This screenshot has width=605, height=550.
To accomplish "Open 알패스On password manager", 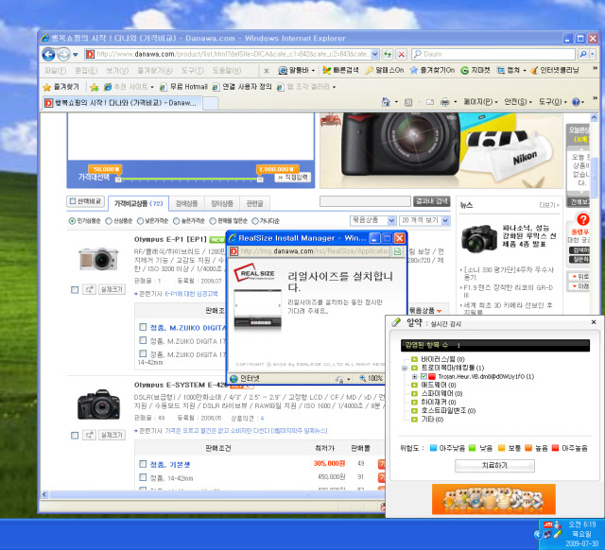I will (385, 70).
